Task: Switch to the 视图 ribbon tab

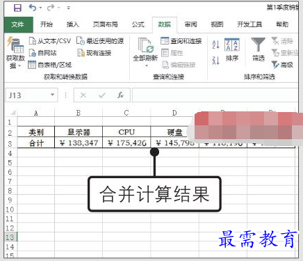Action: tap(217, 24)
